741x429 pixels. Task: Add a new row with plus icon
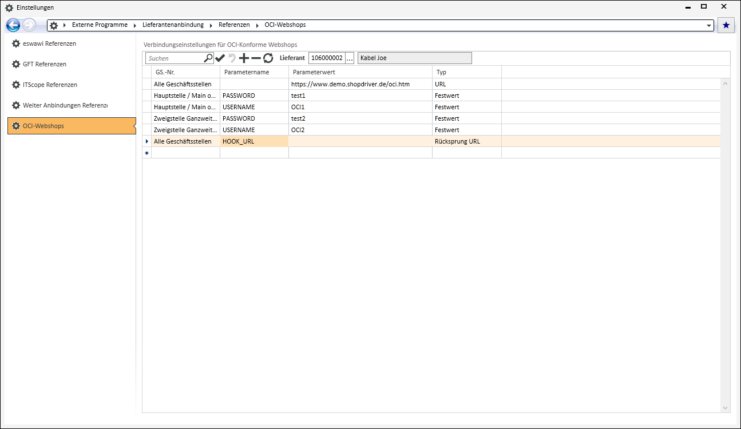244,58
